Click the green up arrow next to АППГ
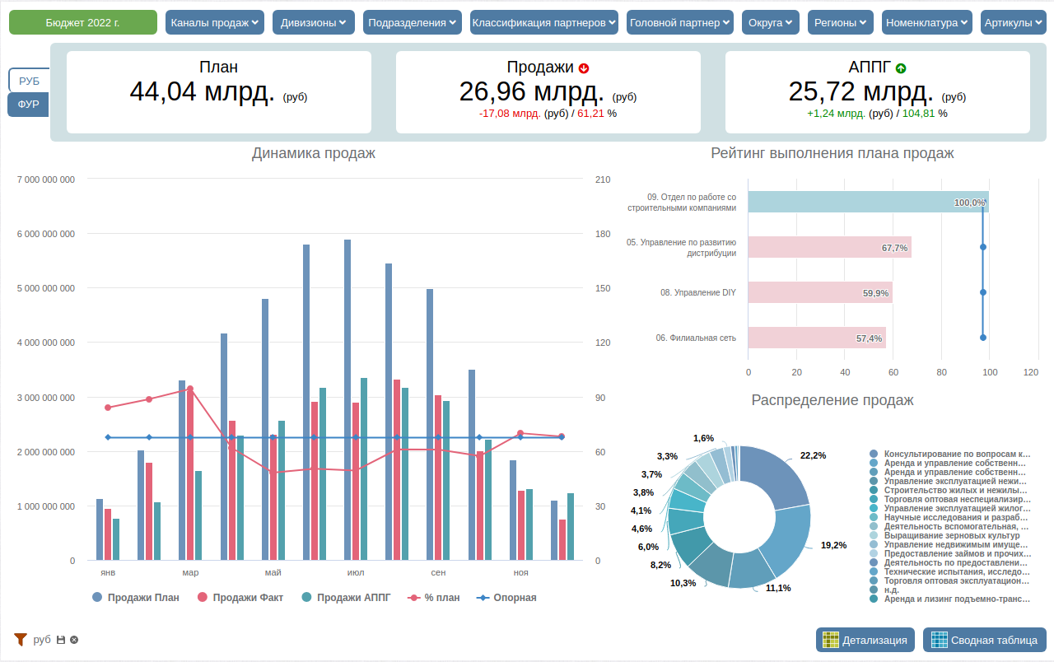 [901, 68]
